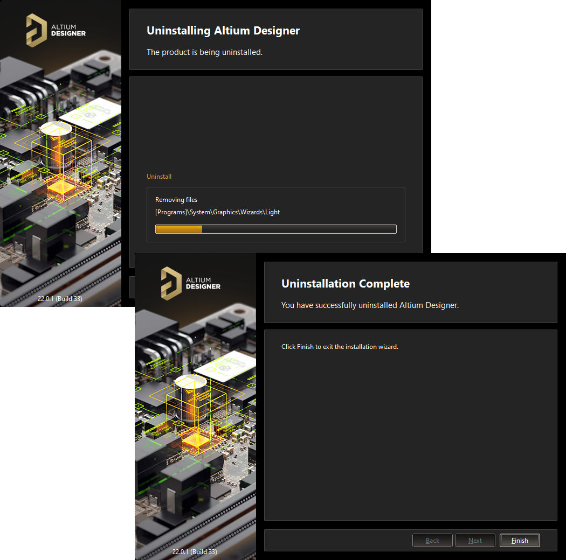Click the version label in the Uninstalling window
The image size is (566, 560).
click(60, 298)
